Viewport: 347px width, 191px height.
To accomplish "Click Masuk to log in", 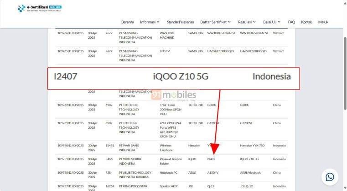I will tap(323, 22).
